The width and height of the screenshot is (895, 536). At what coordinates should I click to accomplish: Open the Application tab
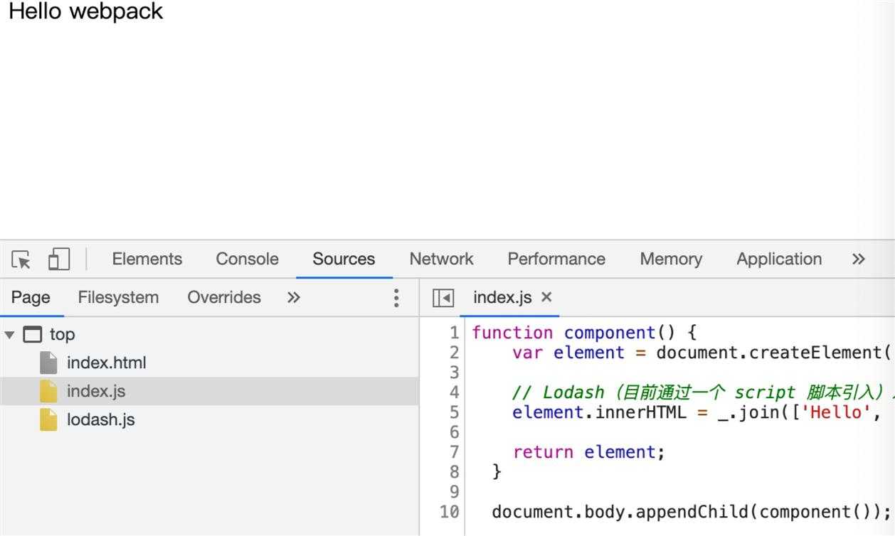coord(779,259)
